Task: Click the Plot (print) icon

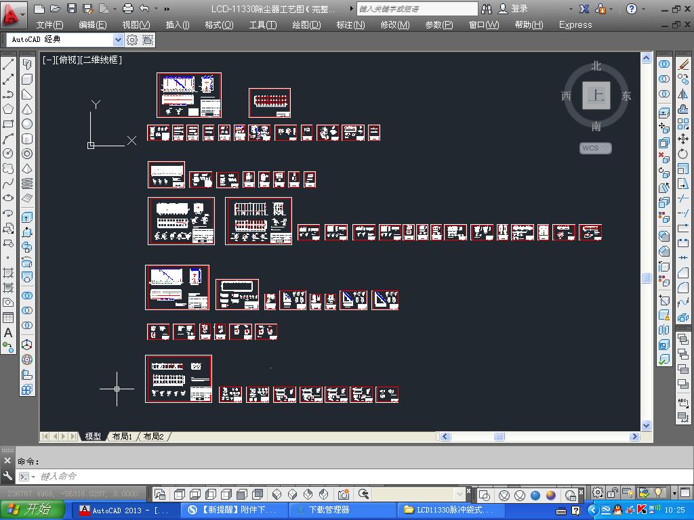Action: point(128,9)
